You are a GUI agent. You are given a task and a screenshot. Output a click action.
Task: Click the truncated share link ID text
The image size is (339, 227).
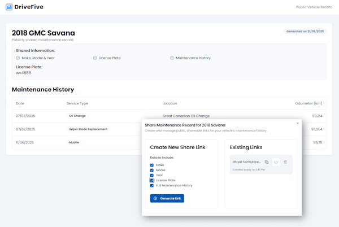click(247, 162)
